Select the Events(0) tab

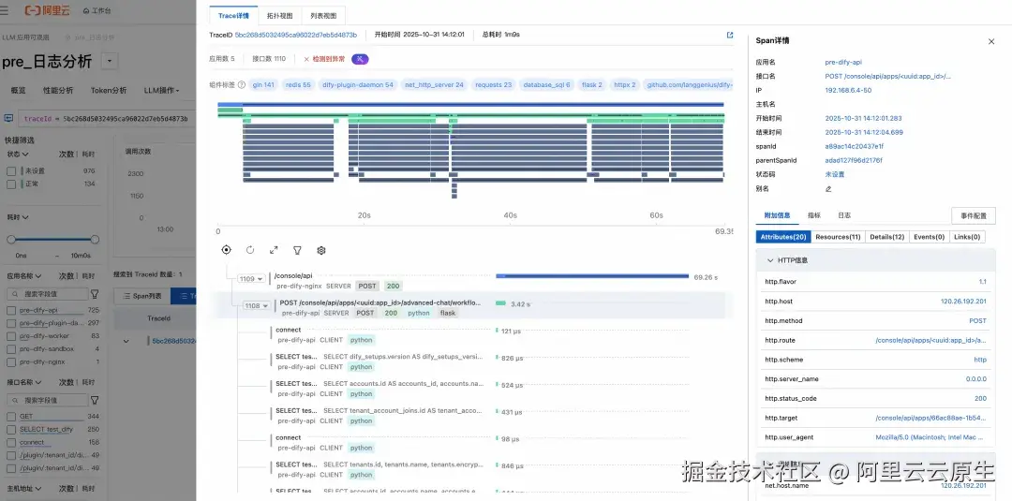pyautogui.click(x=929, y=237)
